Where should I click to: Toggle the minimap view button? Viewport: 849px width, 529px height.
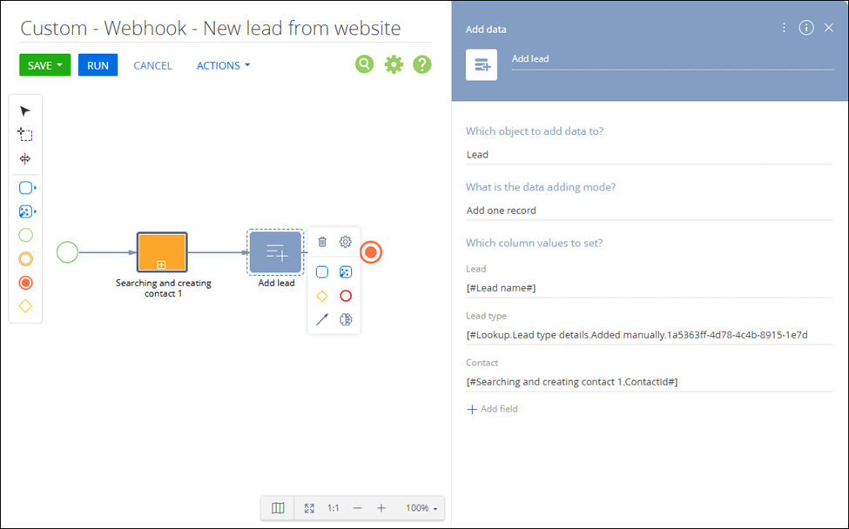click(278, 508)
